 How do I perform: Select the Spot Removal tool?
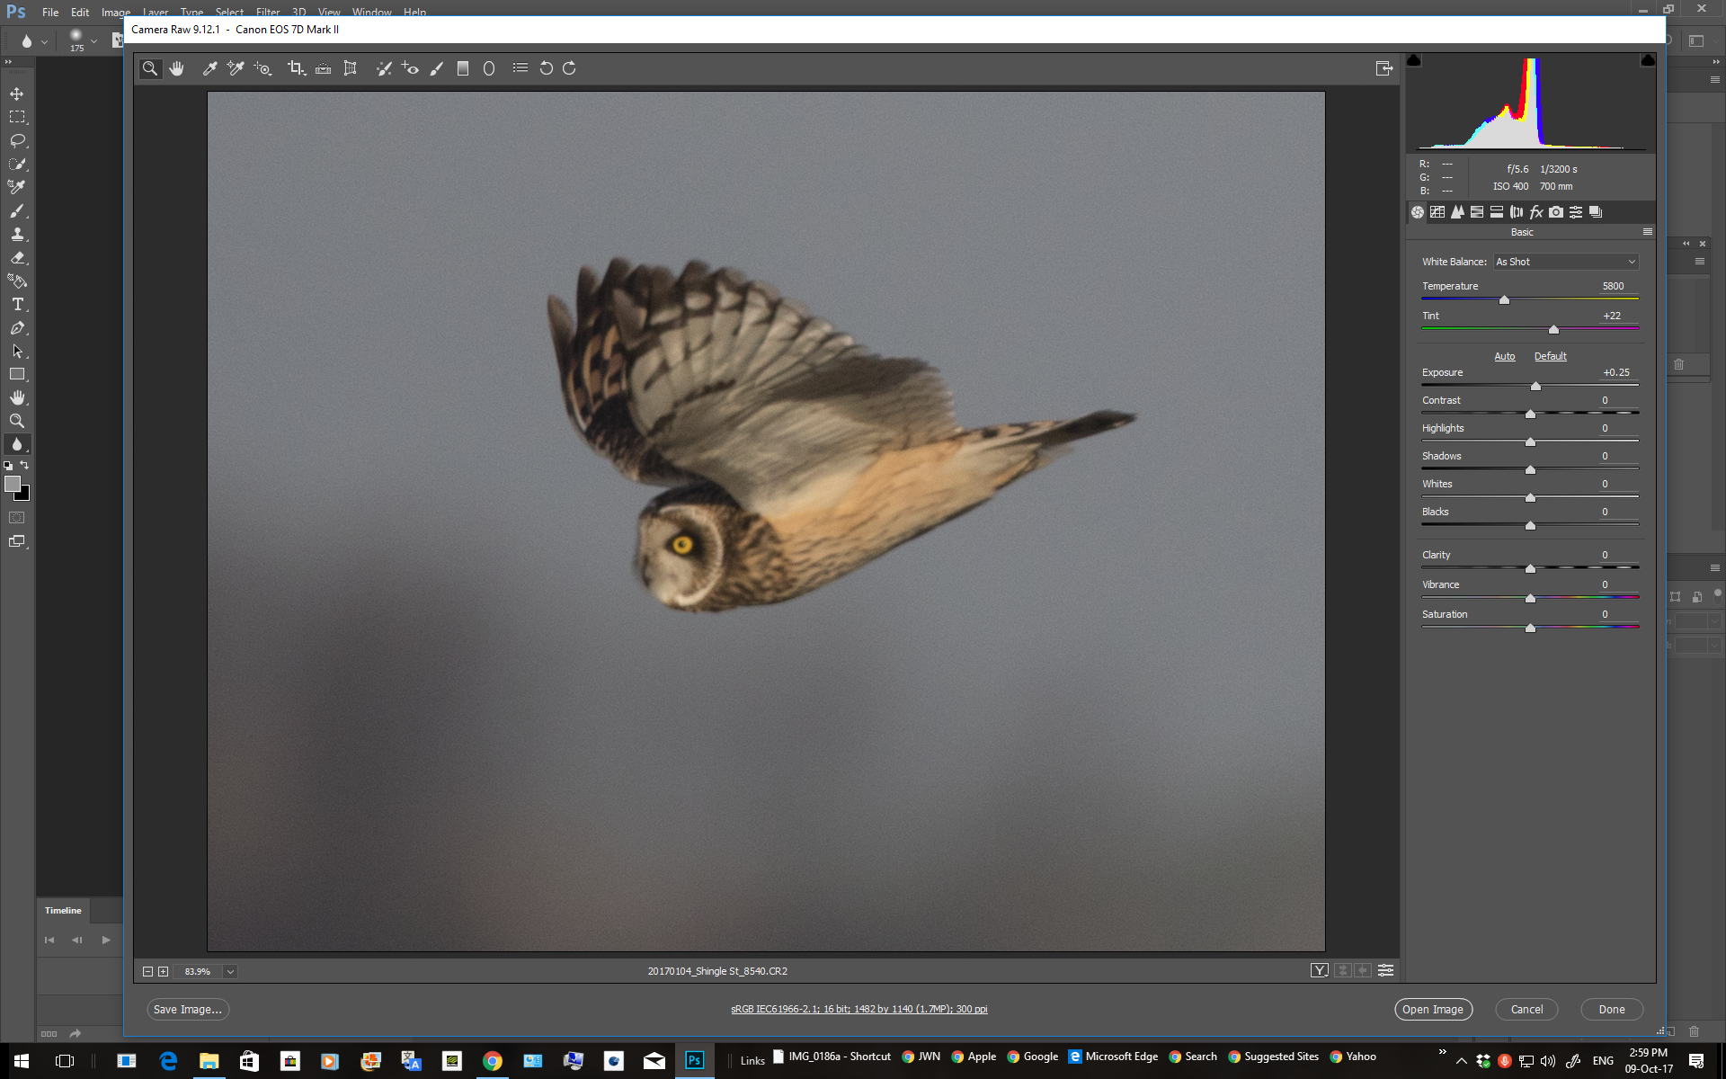pyautogui.click(x=384, y=68)
